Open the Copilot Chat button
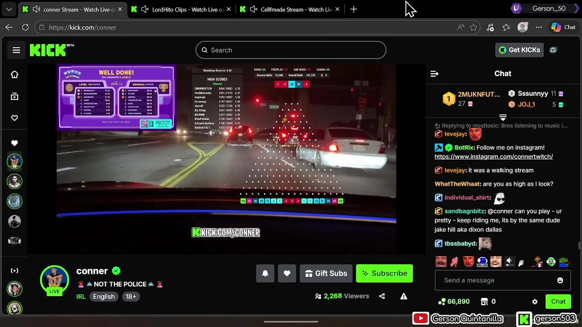 (x=563, y=27)
